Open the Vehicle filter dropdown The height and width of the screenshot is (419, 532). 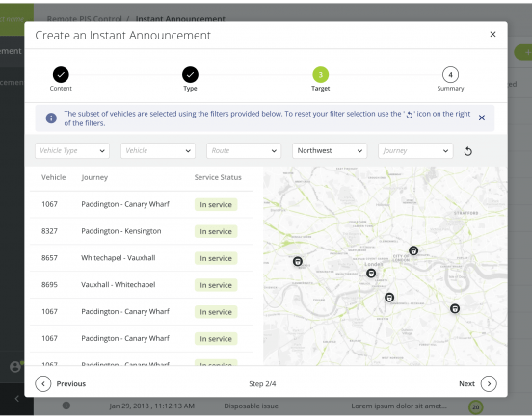pos(158,151)
